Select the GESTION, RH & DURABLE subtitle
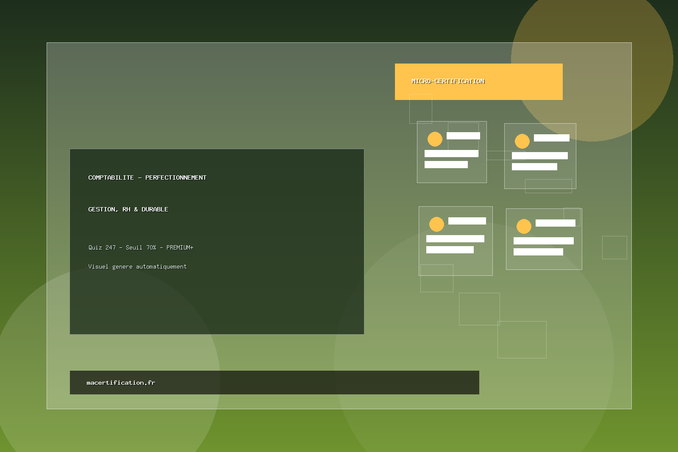 click(128, 209)
